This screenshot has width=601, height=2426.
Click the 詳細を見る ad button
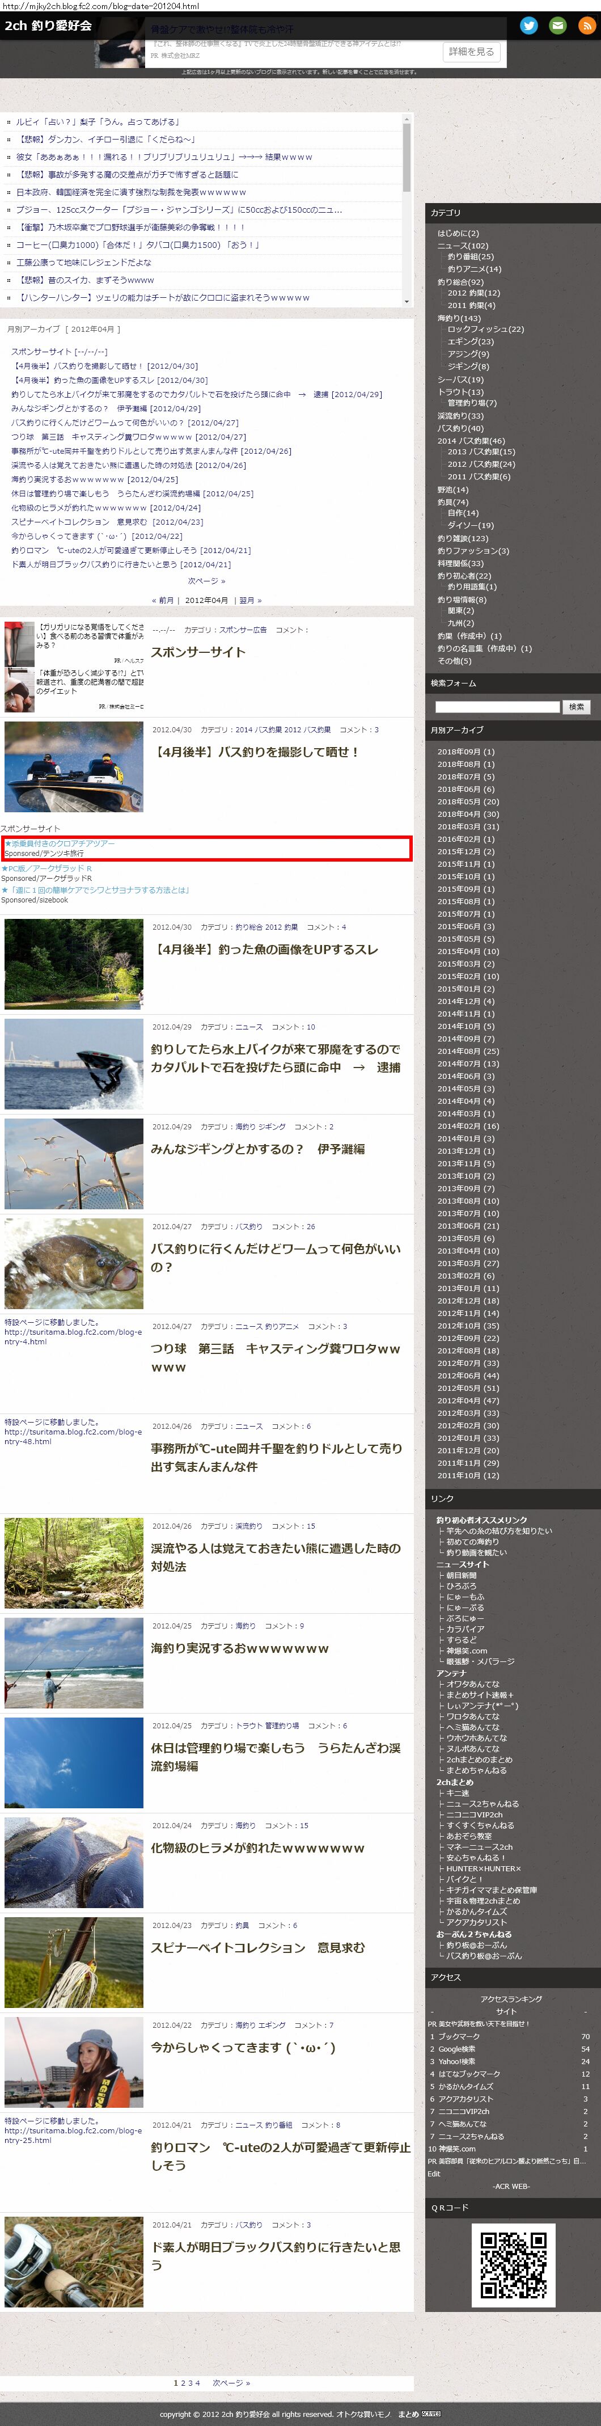click(471, 52)
